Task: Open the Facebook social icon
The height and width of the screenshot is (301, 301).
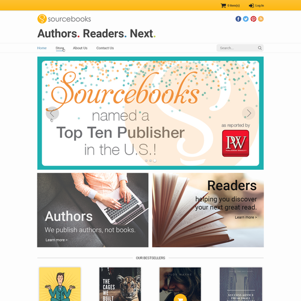Action: point(238,19)
